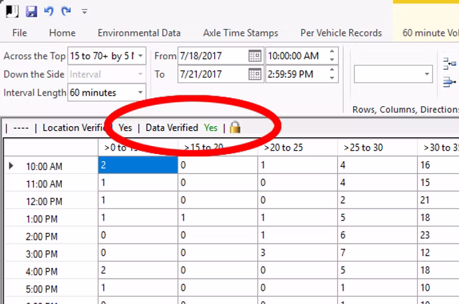Open the quick access toolbar customize arrow

84,12
